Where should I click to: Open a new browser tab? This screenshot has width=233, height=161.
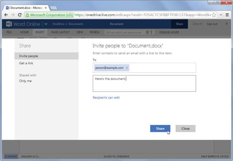coord(53,8)
